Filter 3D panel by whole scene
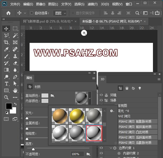This screenshot has height=158, width=163. pos(120,88)
